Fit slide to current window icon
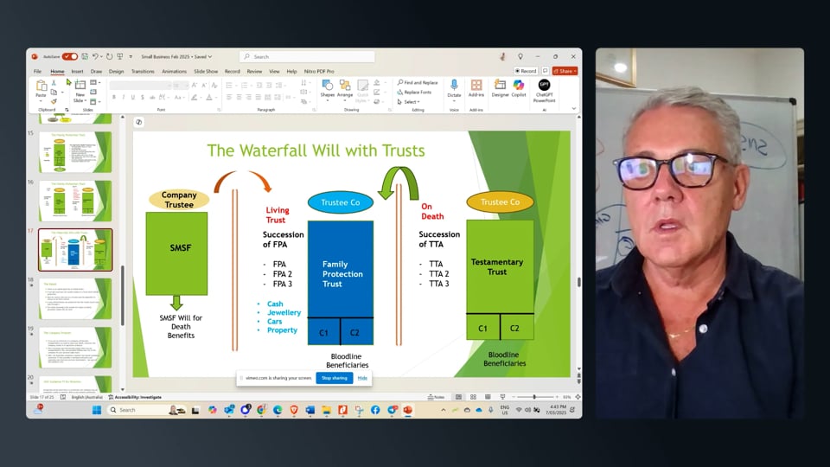Screen dimensions: 830x467 pyautogui.click(x=578, y=397)
